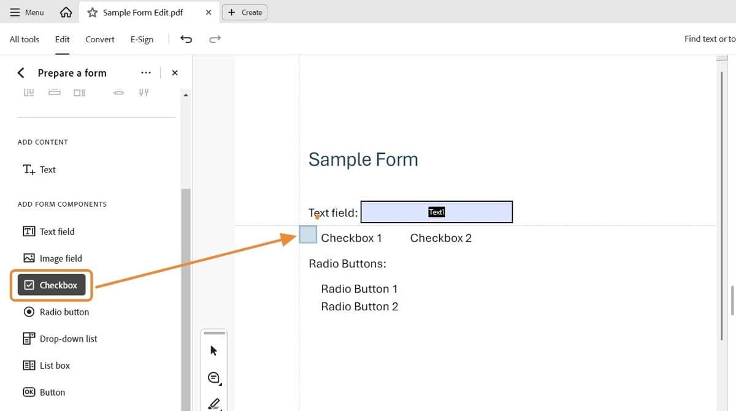Switch to the Convert tab
Image resolution: width=736 pixels, height=411 pixels.
click(x=99, y=39)
